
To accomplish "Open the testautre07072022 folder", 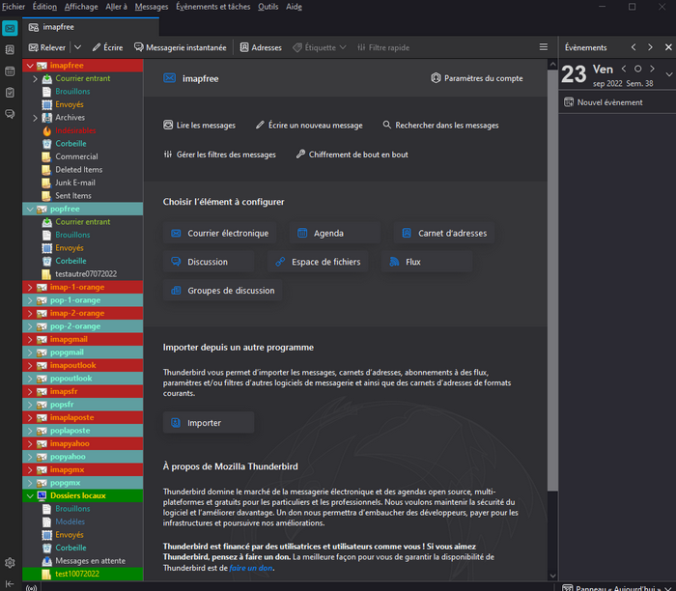I will [83, 273].
